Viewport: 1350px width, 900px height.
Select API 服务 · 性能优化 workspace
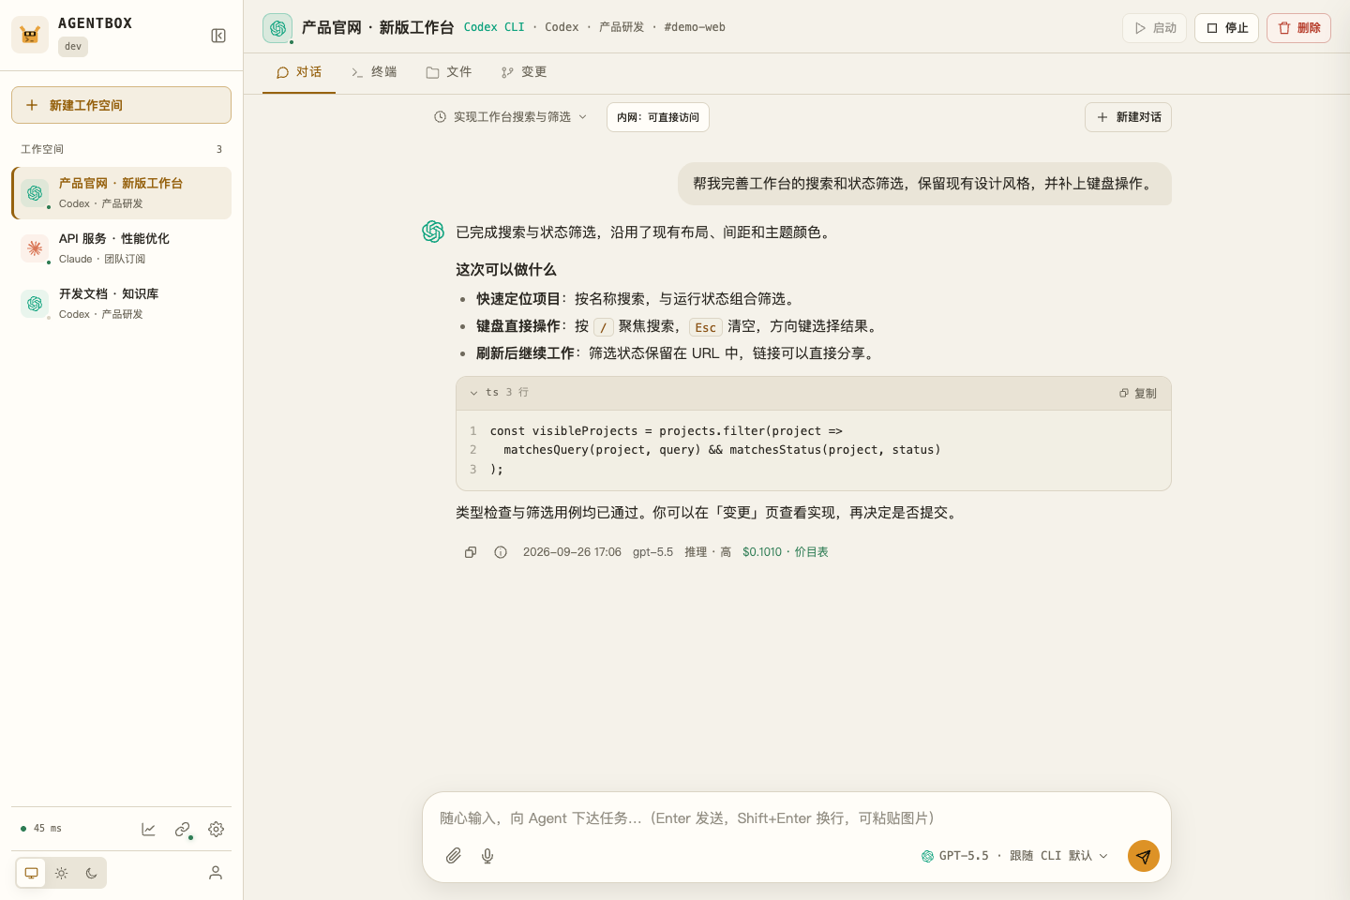click(x=121, y=248)
